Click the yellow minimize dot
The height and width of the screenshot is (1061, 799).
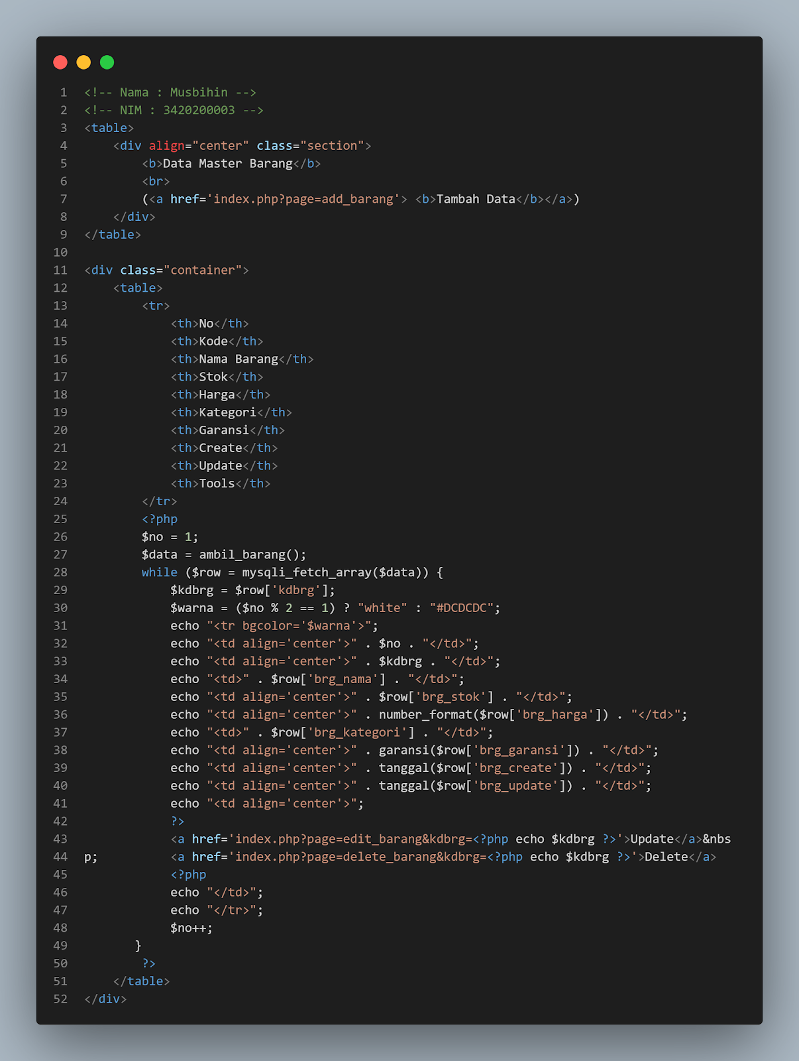(x=83, y=62)
